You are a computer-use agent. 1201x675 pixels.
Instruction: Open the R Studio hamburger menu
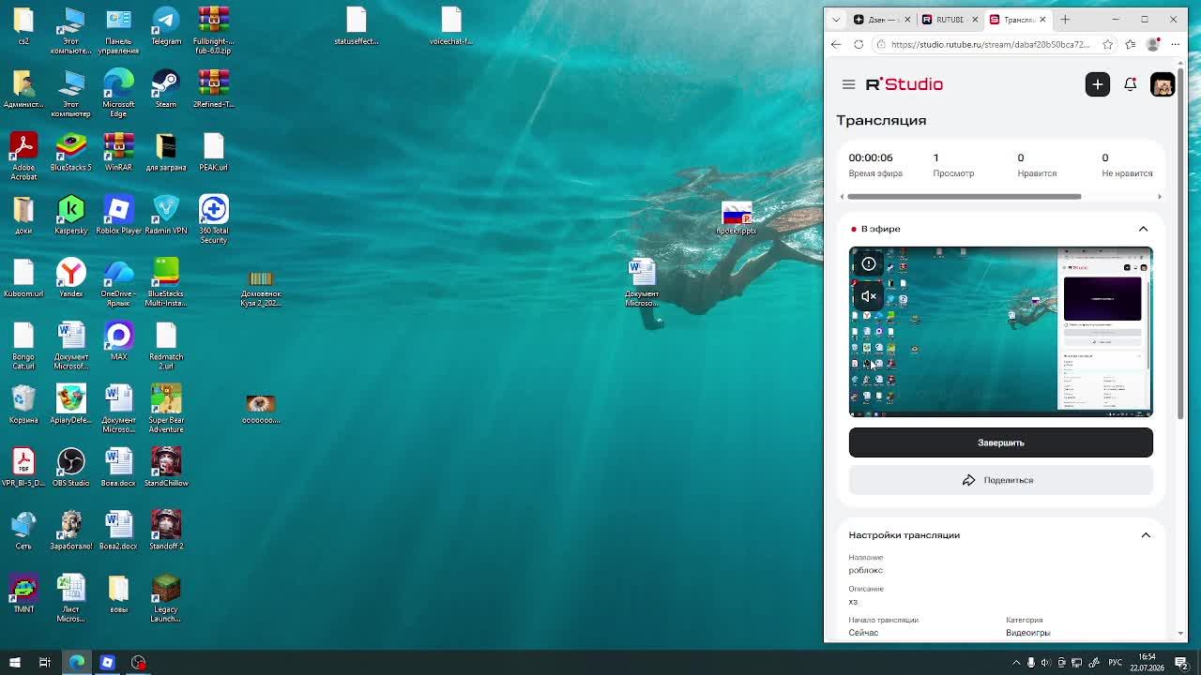click(x=848, y=84)
